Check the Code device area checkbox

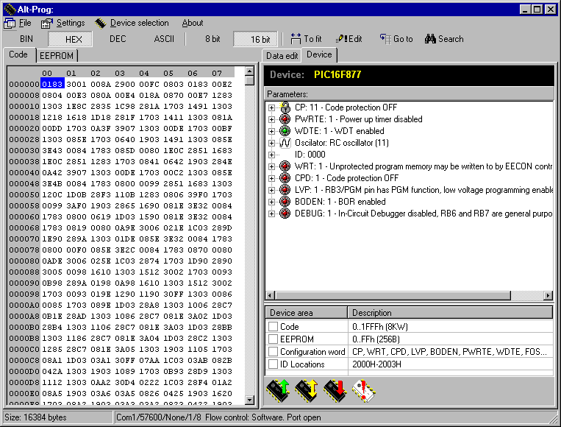click(x=274, y=327)
